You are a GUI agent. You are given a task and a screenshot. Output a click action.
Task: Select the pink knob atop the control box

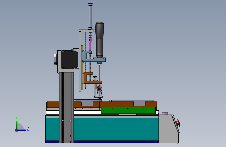point(165,113)
